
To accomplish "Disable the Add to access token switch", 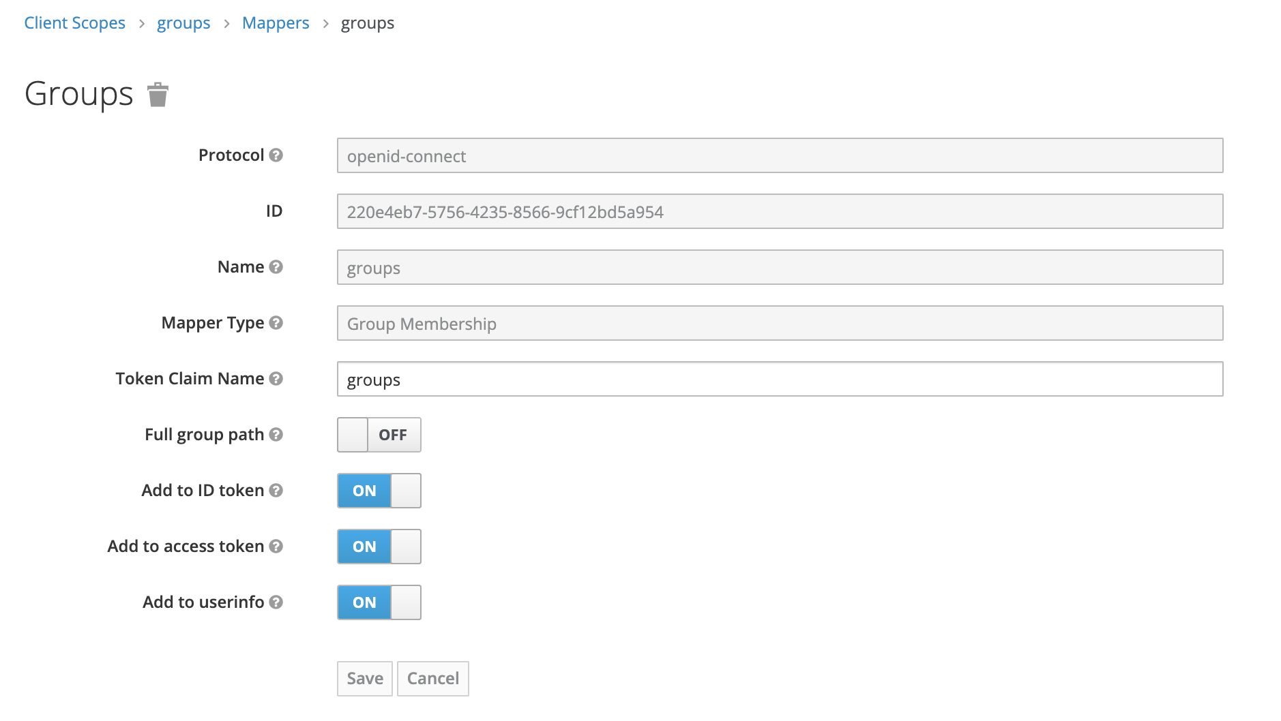I will click(x=379, y=547).
